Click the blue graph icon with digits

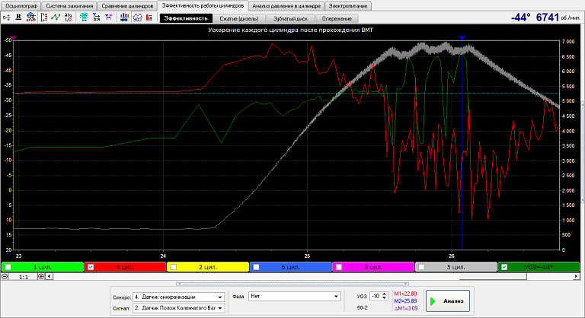pos(137,17)
